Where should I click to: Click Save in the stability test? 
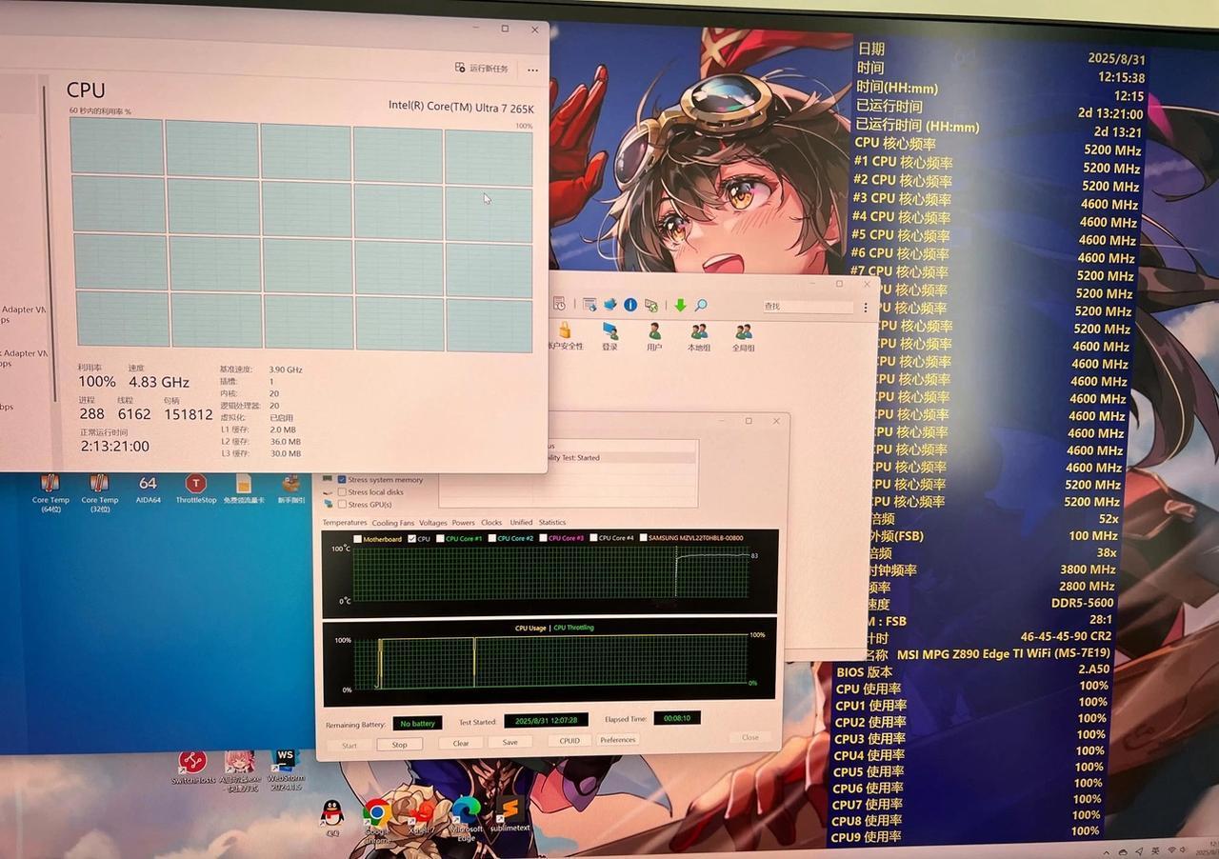(x=510, y=743)
